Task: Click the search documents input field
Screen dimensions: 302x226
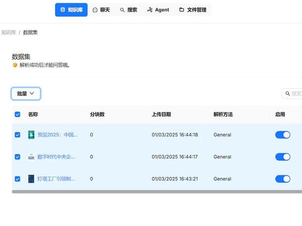Action: coord(292,93)
